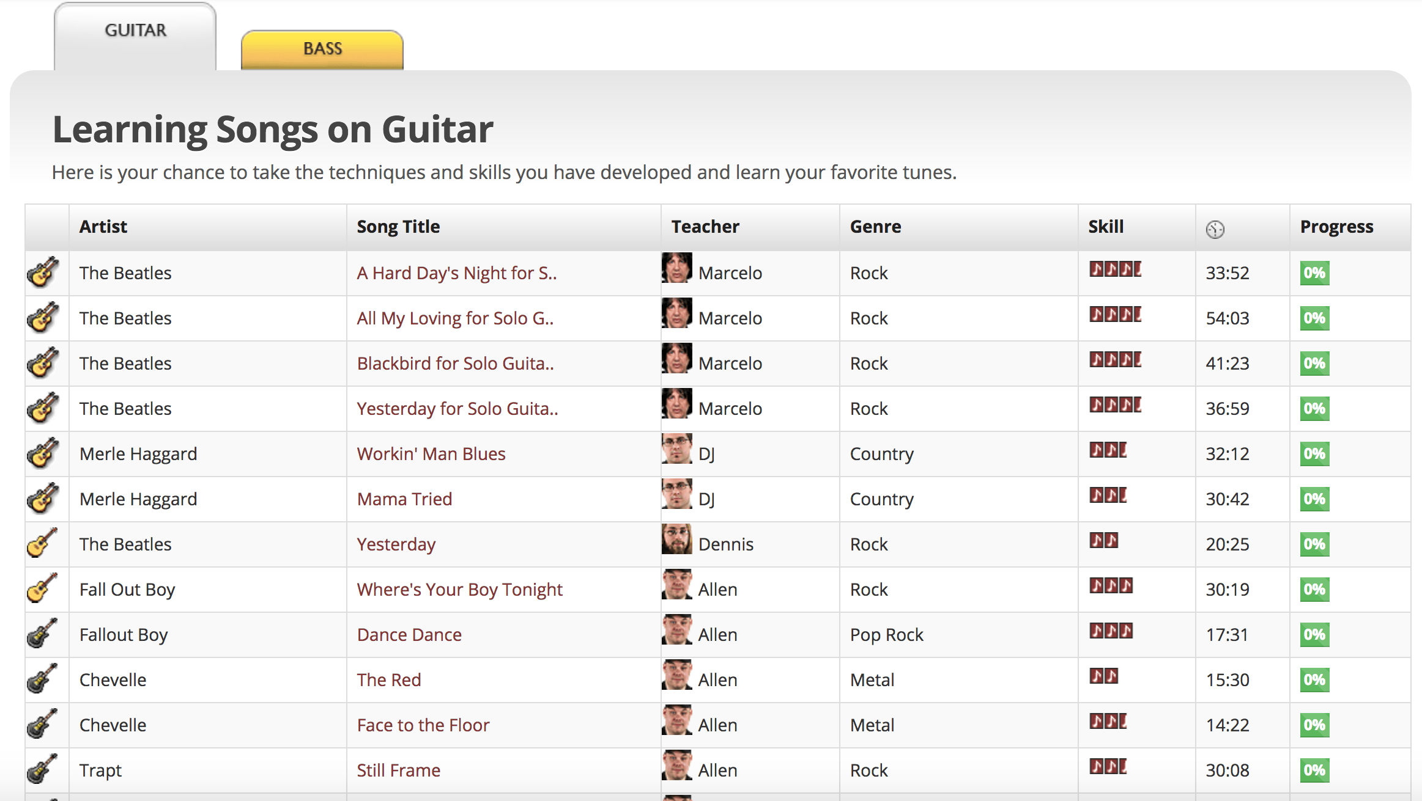Open All My Loving for Solo G.. lesson
Viewport: 1422px width, 801px height.
455,318
